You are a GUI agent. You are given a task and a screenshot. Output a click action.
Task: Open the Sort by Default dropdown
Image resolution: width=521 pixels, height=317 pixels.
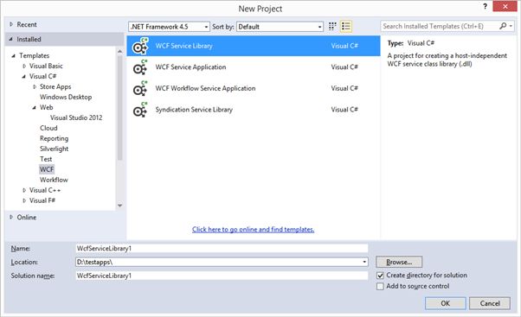[x=280, y=27]
